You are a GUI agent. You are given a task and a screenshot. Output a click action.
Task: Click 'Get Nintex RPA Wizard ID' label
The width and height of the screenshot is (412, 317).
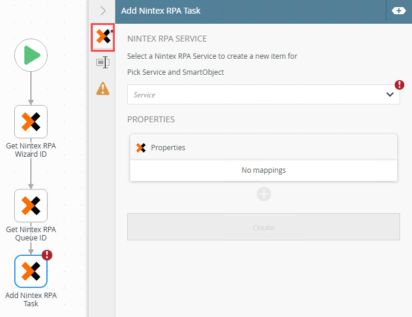pyautogui.click(x=31, y=150)
